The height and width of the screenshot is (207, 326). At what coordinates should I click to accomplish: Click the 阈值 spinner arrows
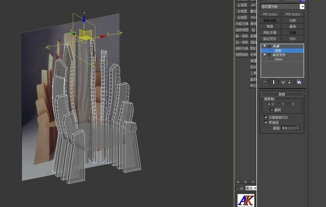pos(298,128)
